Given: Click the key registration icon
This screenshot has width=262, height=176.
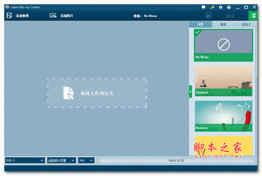Looking at the screenshot, I should 212,7.
